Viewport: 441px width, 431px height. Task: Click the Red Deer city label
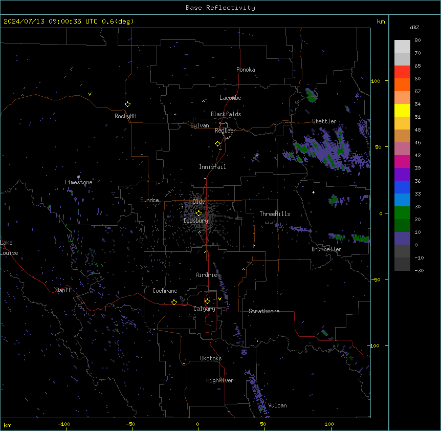coord(225,131)
